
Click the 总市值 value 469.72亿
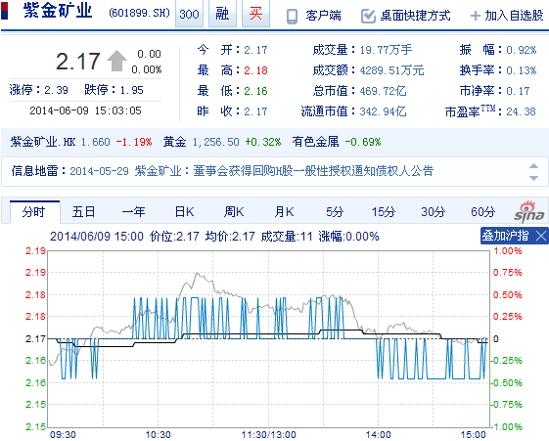tap(383, 91)
